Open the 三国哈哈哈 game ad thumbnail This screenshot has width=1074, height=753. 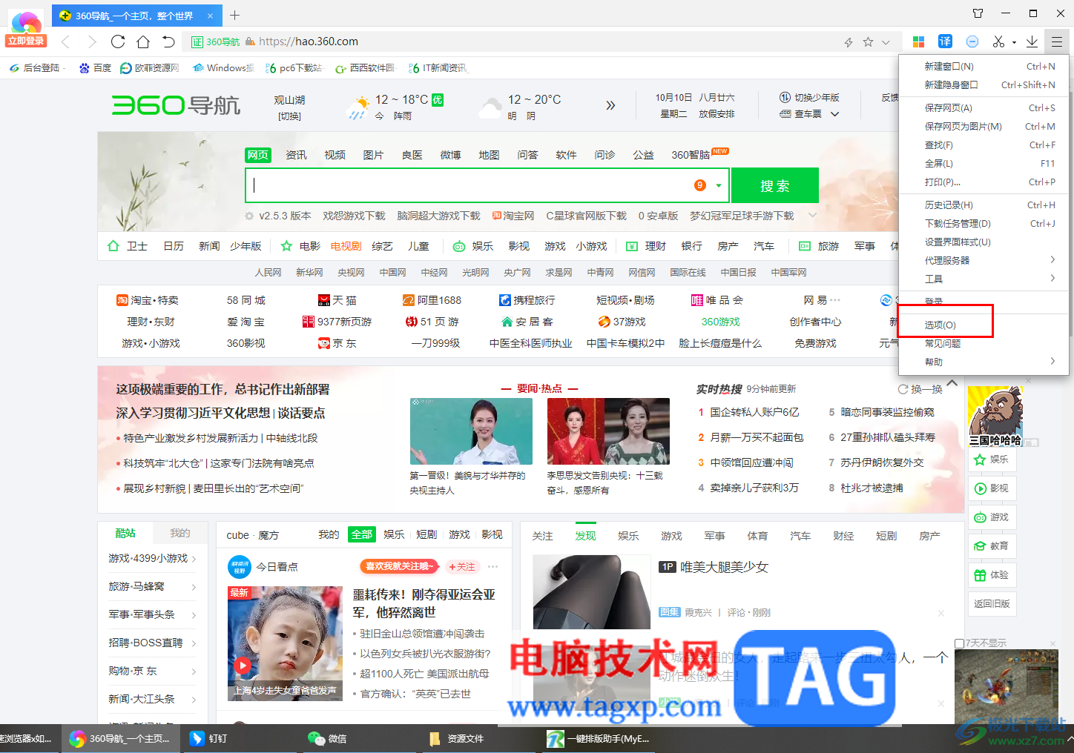pyautogui.click(x=995, y=417)
